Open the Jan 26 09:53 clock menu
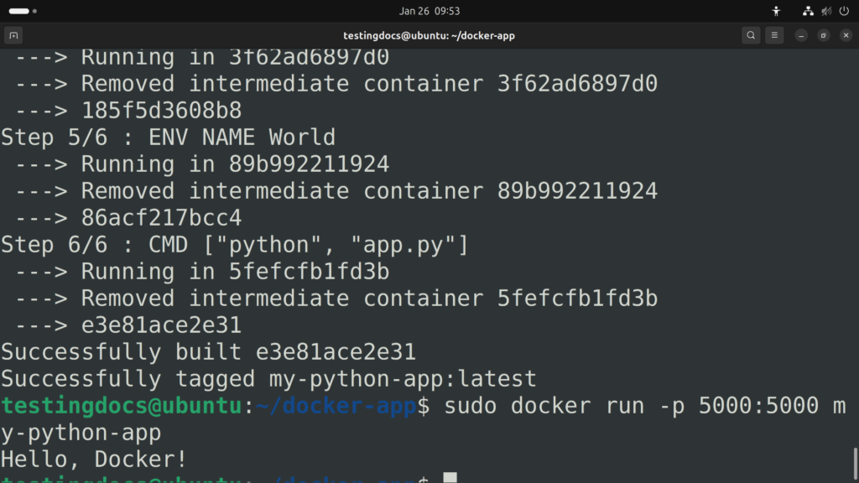Screen dimensions: 859x483 (429, 11)
